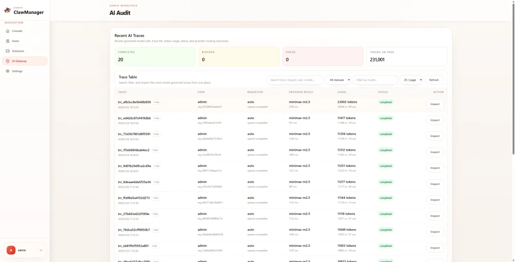Click the PROVIDER RESULT column header
Screen dimensions: 515x262
[301, 92]
